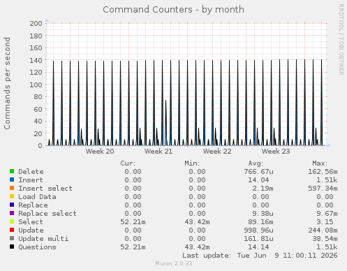Click the 60 y-axis tick label
The height and width of the screenshot is (271, 347).
pyautogui.click(x=38, y=109)
